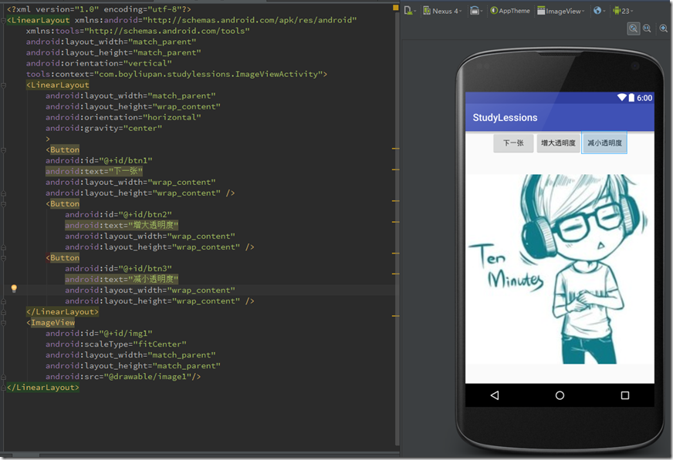Click the zoom-to-fit magnifier in preview toolbar
This screenshot has width=673, height=460.
(x=633, y=29)
